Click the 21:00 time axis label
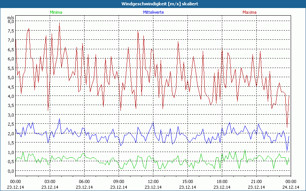The image size is (306, 191). (x=257, y=181)
